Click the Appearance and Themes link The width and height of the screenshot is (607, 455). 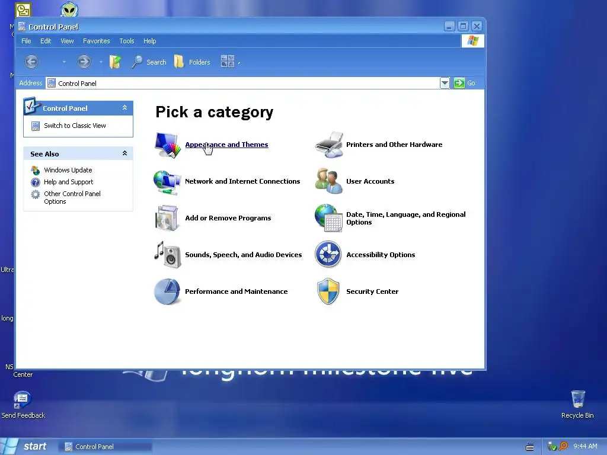(x=226, y=145)
